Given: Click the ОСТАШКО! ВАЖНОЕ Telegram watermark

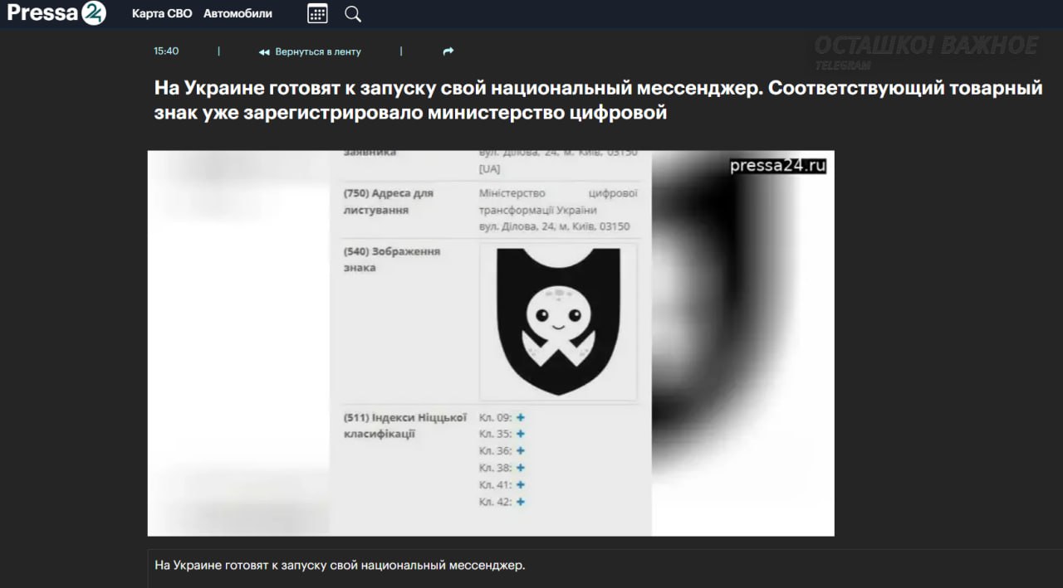Looking at the screenshot, I should click(x=925, y=46).
